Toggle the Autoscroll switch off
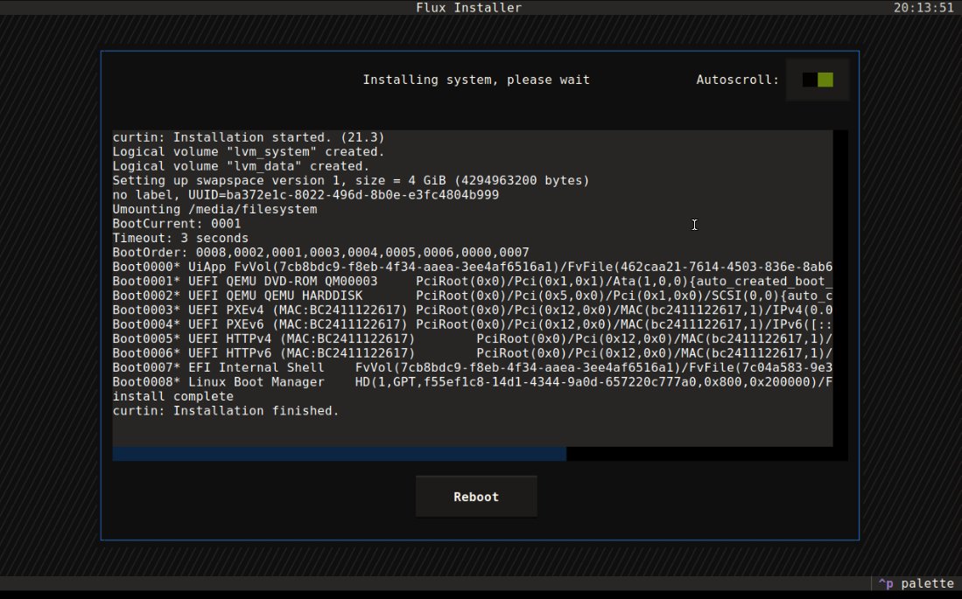 [818, 80]
